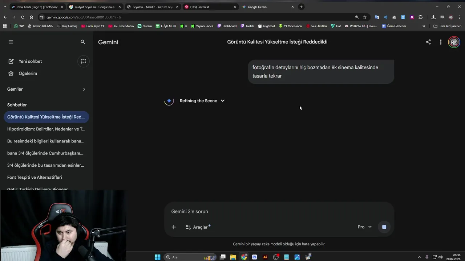465x261 pixels.
Task: Open the Google Translate extension icon
Action: [x=377, y=17]
